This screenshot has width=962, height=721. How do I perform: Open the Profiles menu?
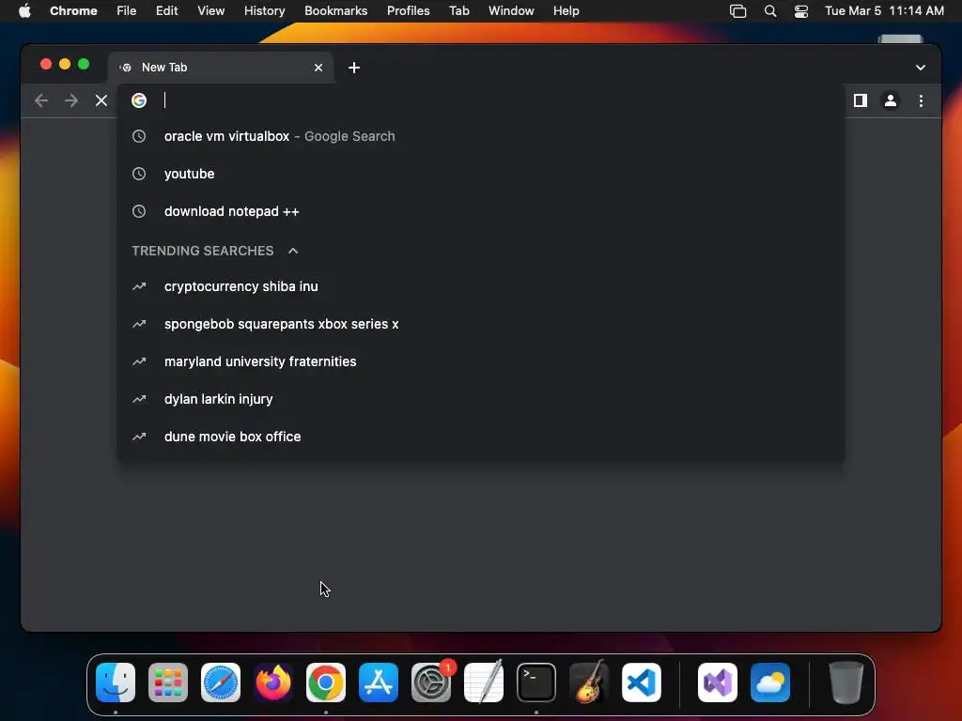coord(408,11)
